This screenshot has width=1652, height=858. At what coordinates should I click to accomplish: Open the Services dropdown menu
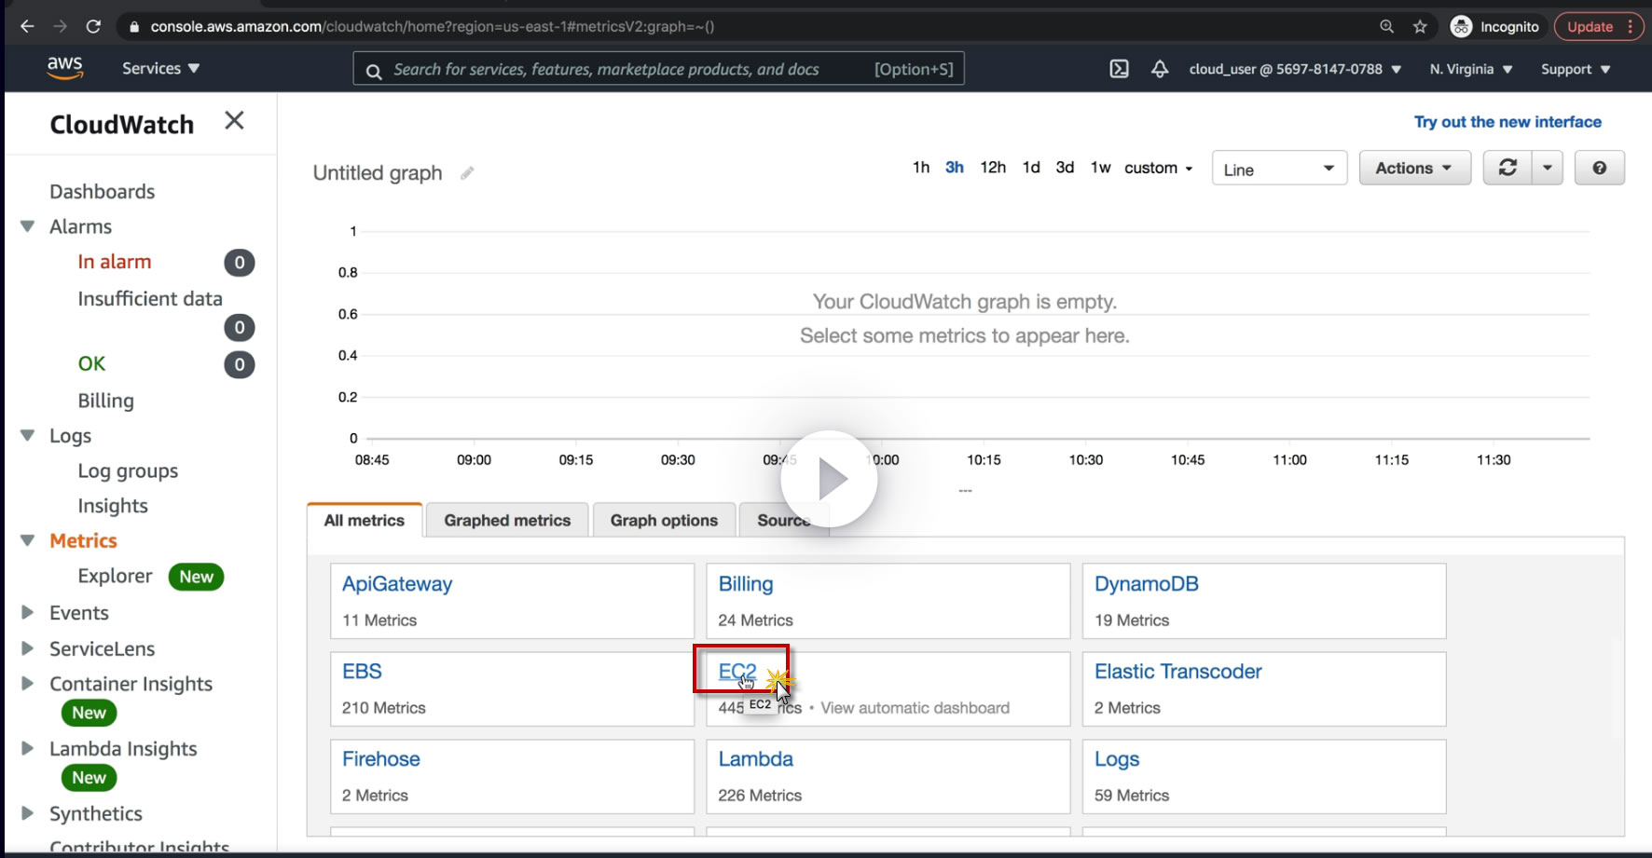pyautogui.click(x=161, y=68)
